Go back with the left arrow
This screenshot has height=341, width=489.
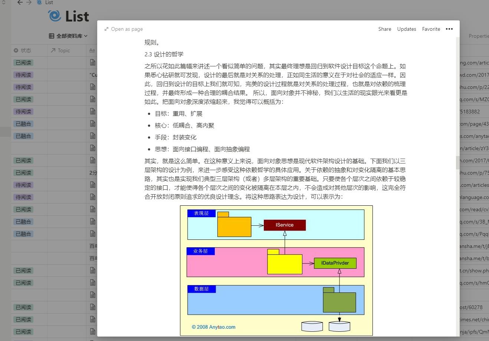point(20,3)
